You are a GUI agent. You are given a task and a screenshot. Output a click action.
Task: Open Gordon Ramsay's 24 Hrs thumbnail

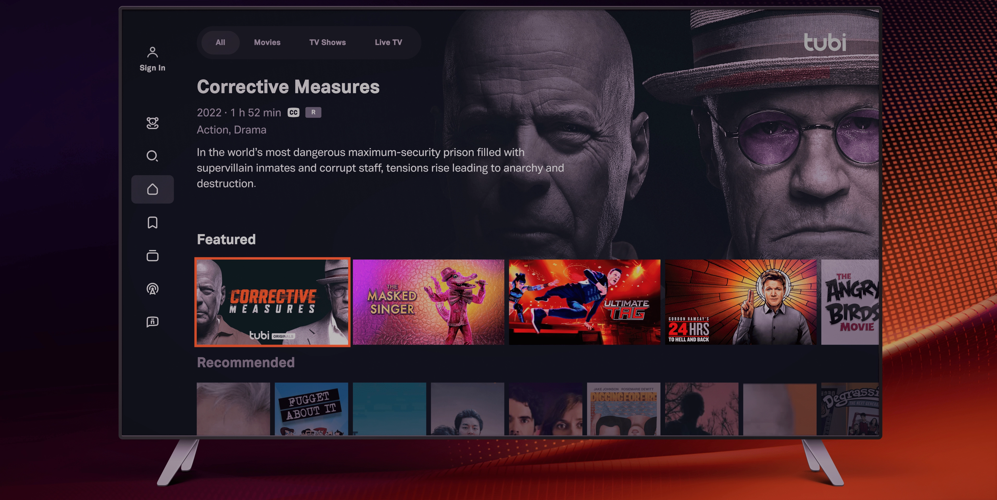point(741,302)
